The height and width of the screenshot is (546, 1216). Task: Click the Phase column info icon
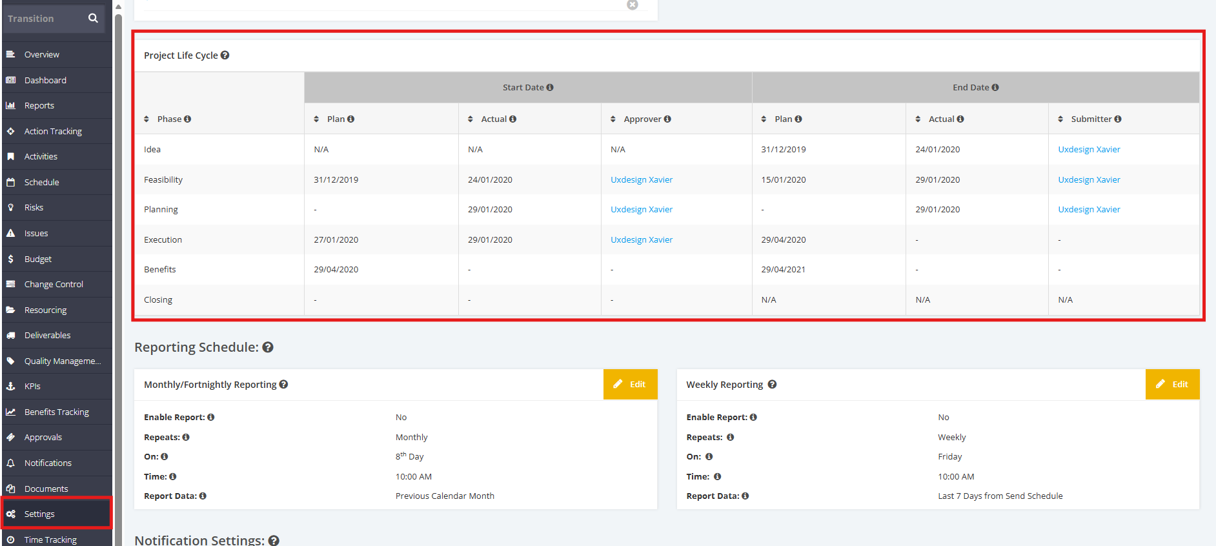pyautogui.click(x=188, y=119)
